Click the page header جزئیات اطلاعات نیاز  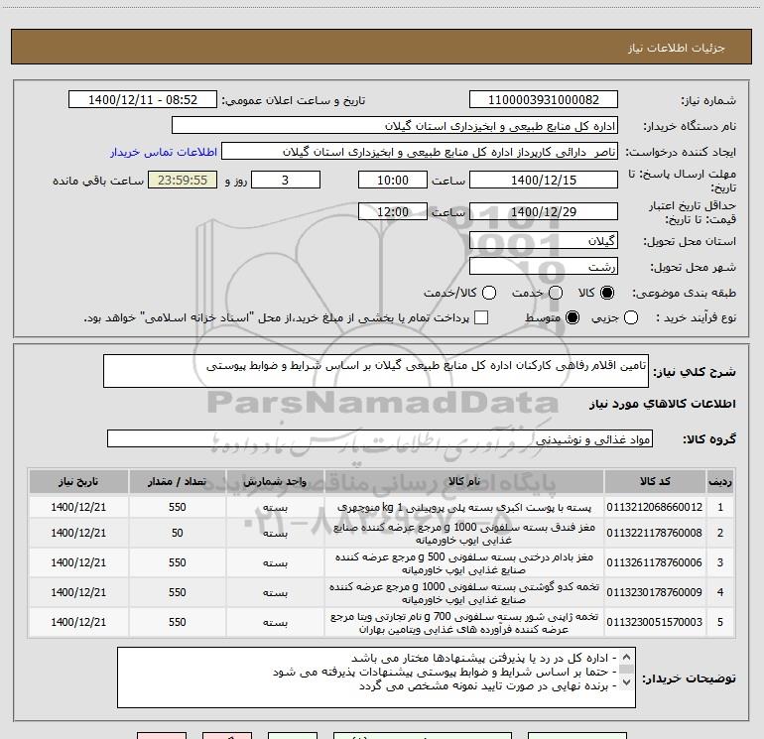[x=676, y=48]
